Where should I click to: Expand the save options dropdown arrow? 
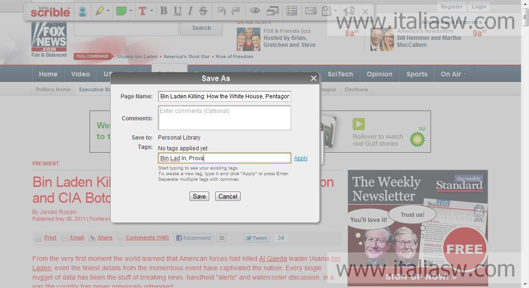[335, 11]
